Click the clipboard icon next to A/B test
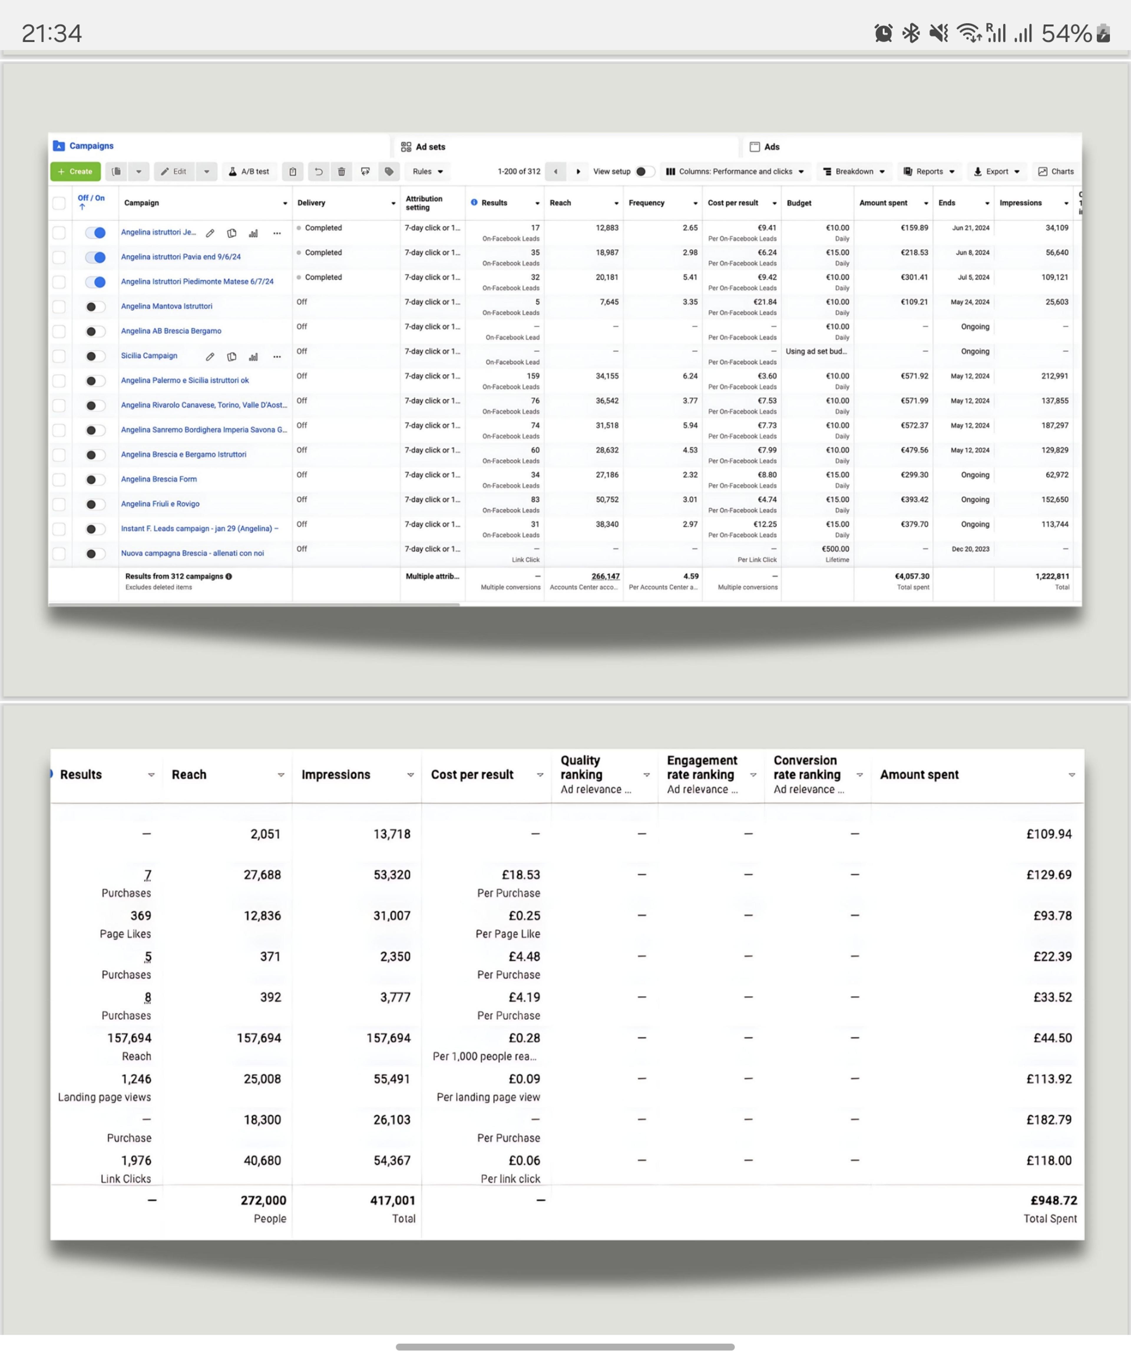This screenshot has height=1359, width=1131. click(x=292, y=172)
